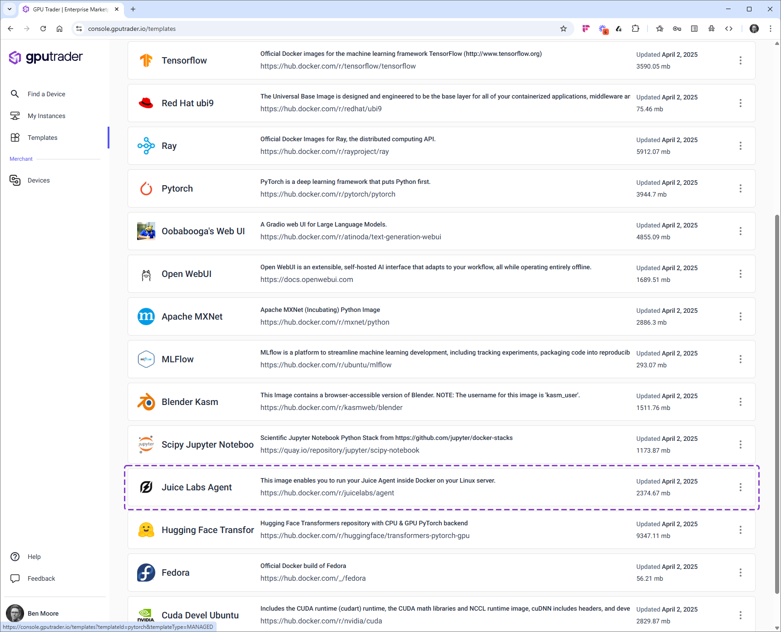
Task: Open options menu for MLFlow
Action: click(x=741, y=359)
